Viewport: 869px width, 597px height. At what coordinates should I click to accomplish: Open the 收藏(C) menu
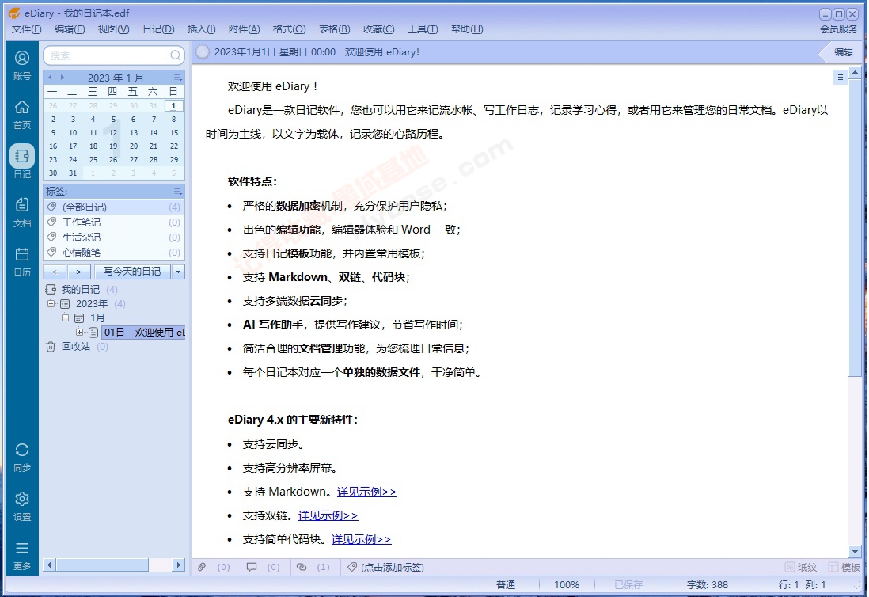[379, 29]
